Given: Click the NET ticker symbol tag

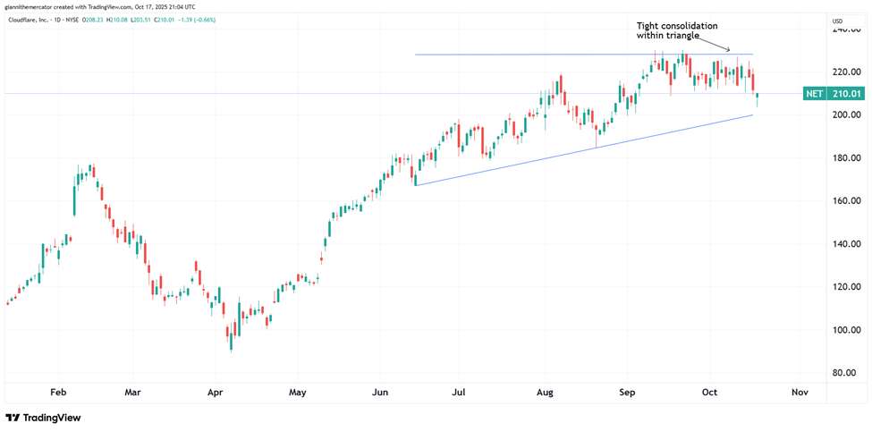Looking at the screenshot, I should 815,93.
